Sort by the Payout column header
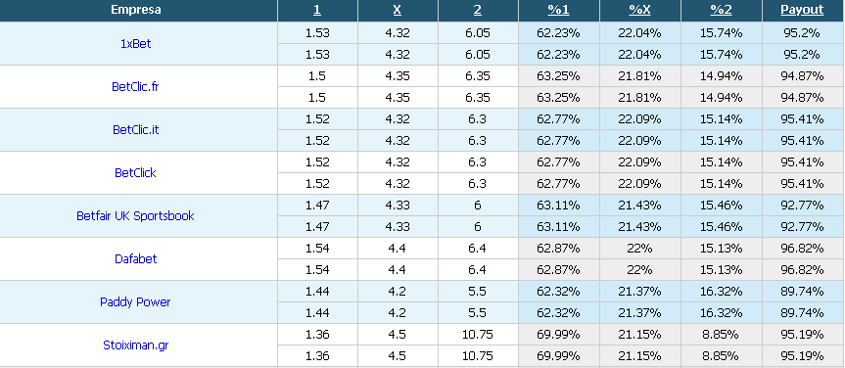This screenshot has width=845, height=368. pos(803,10)
